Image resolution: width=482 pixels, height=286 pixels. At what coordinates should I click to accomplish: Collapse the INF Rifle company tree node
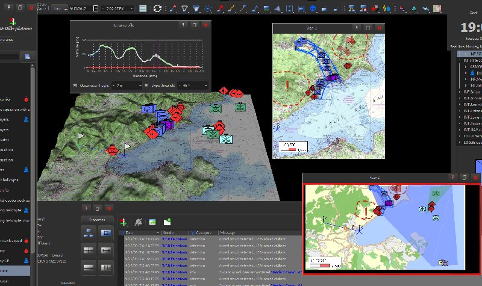pyautogui.click(x=460, y=60)
